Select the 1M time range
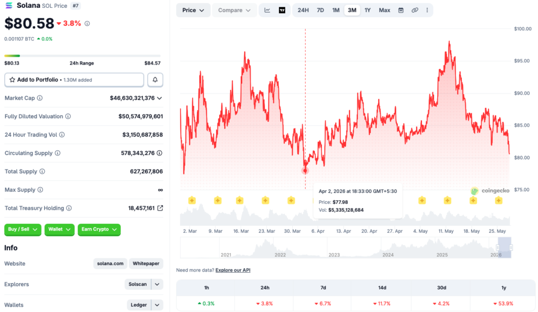 click(x=336, y=11)
